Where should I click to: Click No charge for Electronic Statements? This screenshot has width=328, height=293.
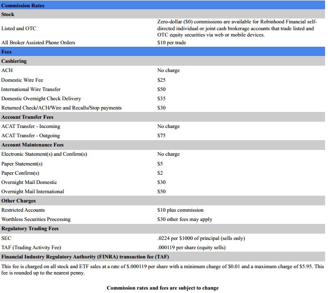tap(168, 154)
